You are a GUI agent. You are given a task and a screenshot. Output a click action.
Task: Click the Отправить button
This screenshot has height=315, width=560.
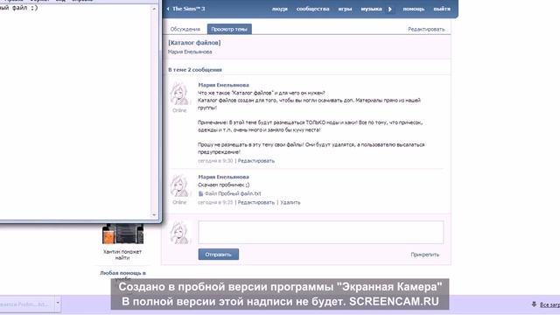(219, 255)
